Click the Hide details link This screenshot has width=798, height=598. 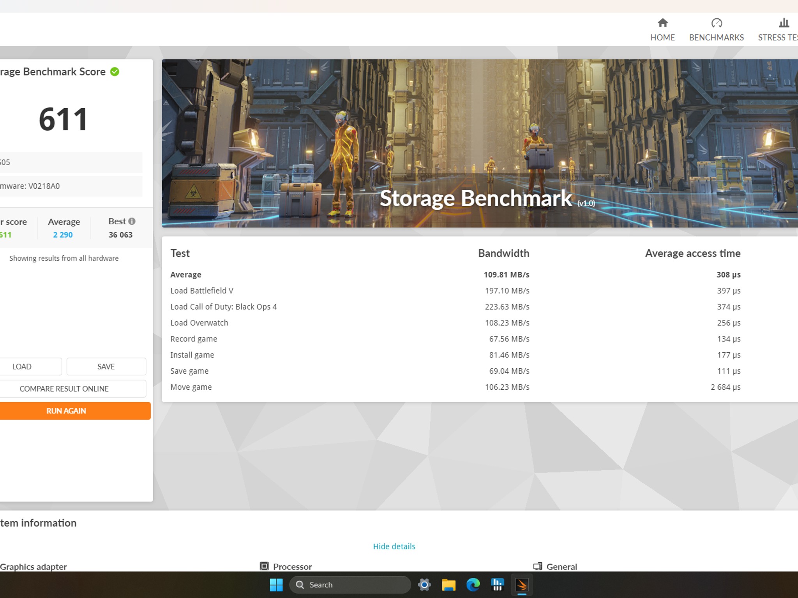click(x=394, y=546)
